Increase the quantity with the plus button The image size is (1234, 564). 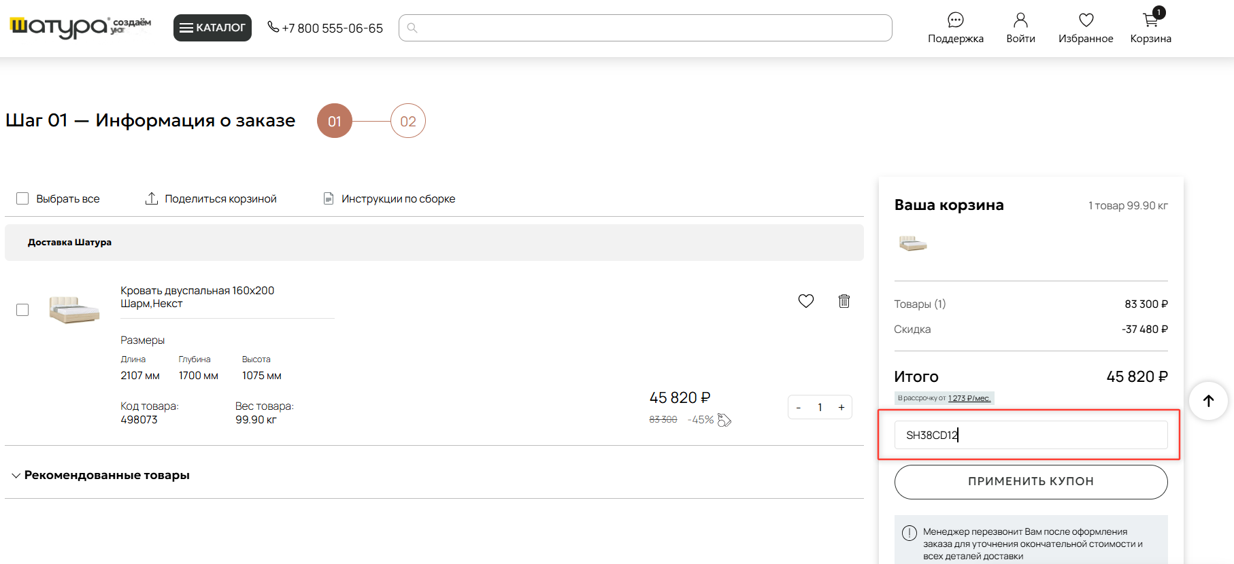click(841, 407)
